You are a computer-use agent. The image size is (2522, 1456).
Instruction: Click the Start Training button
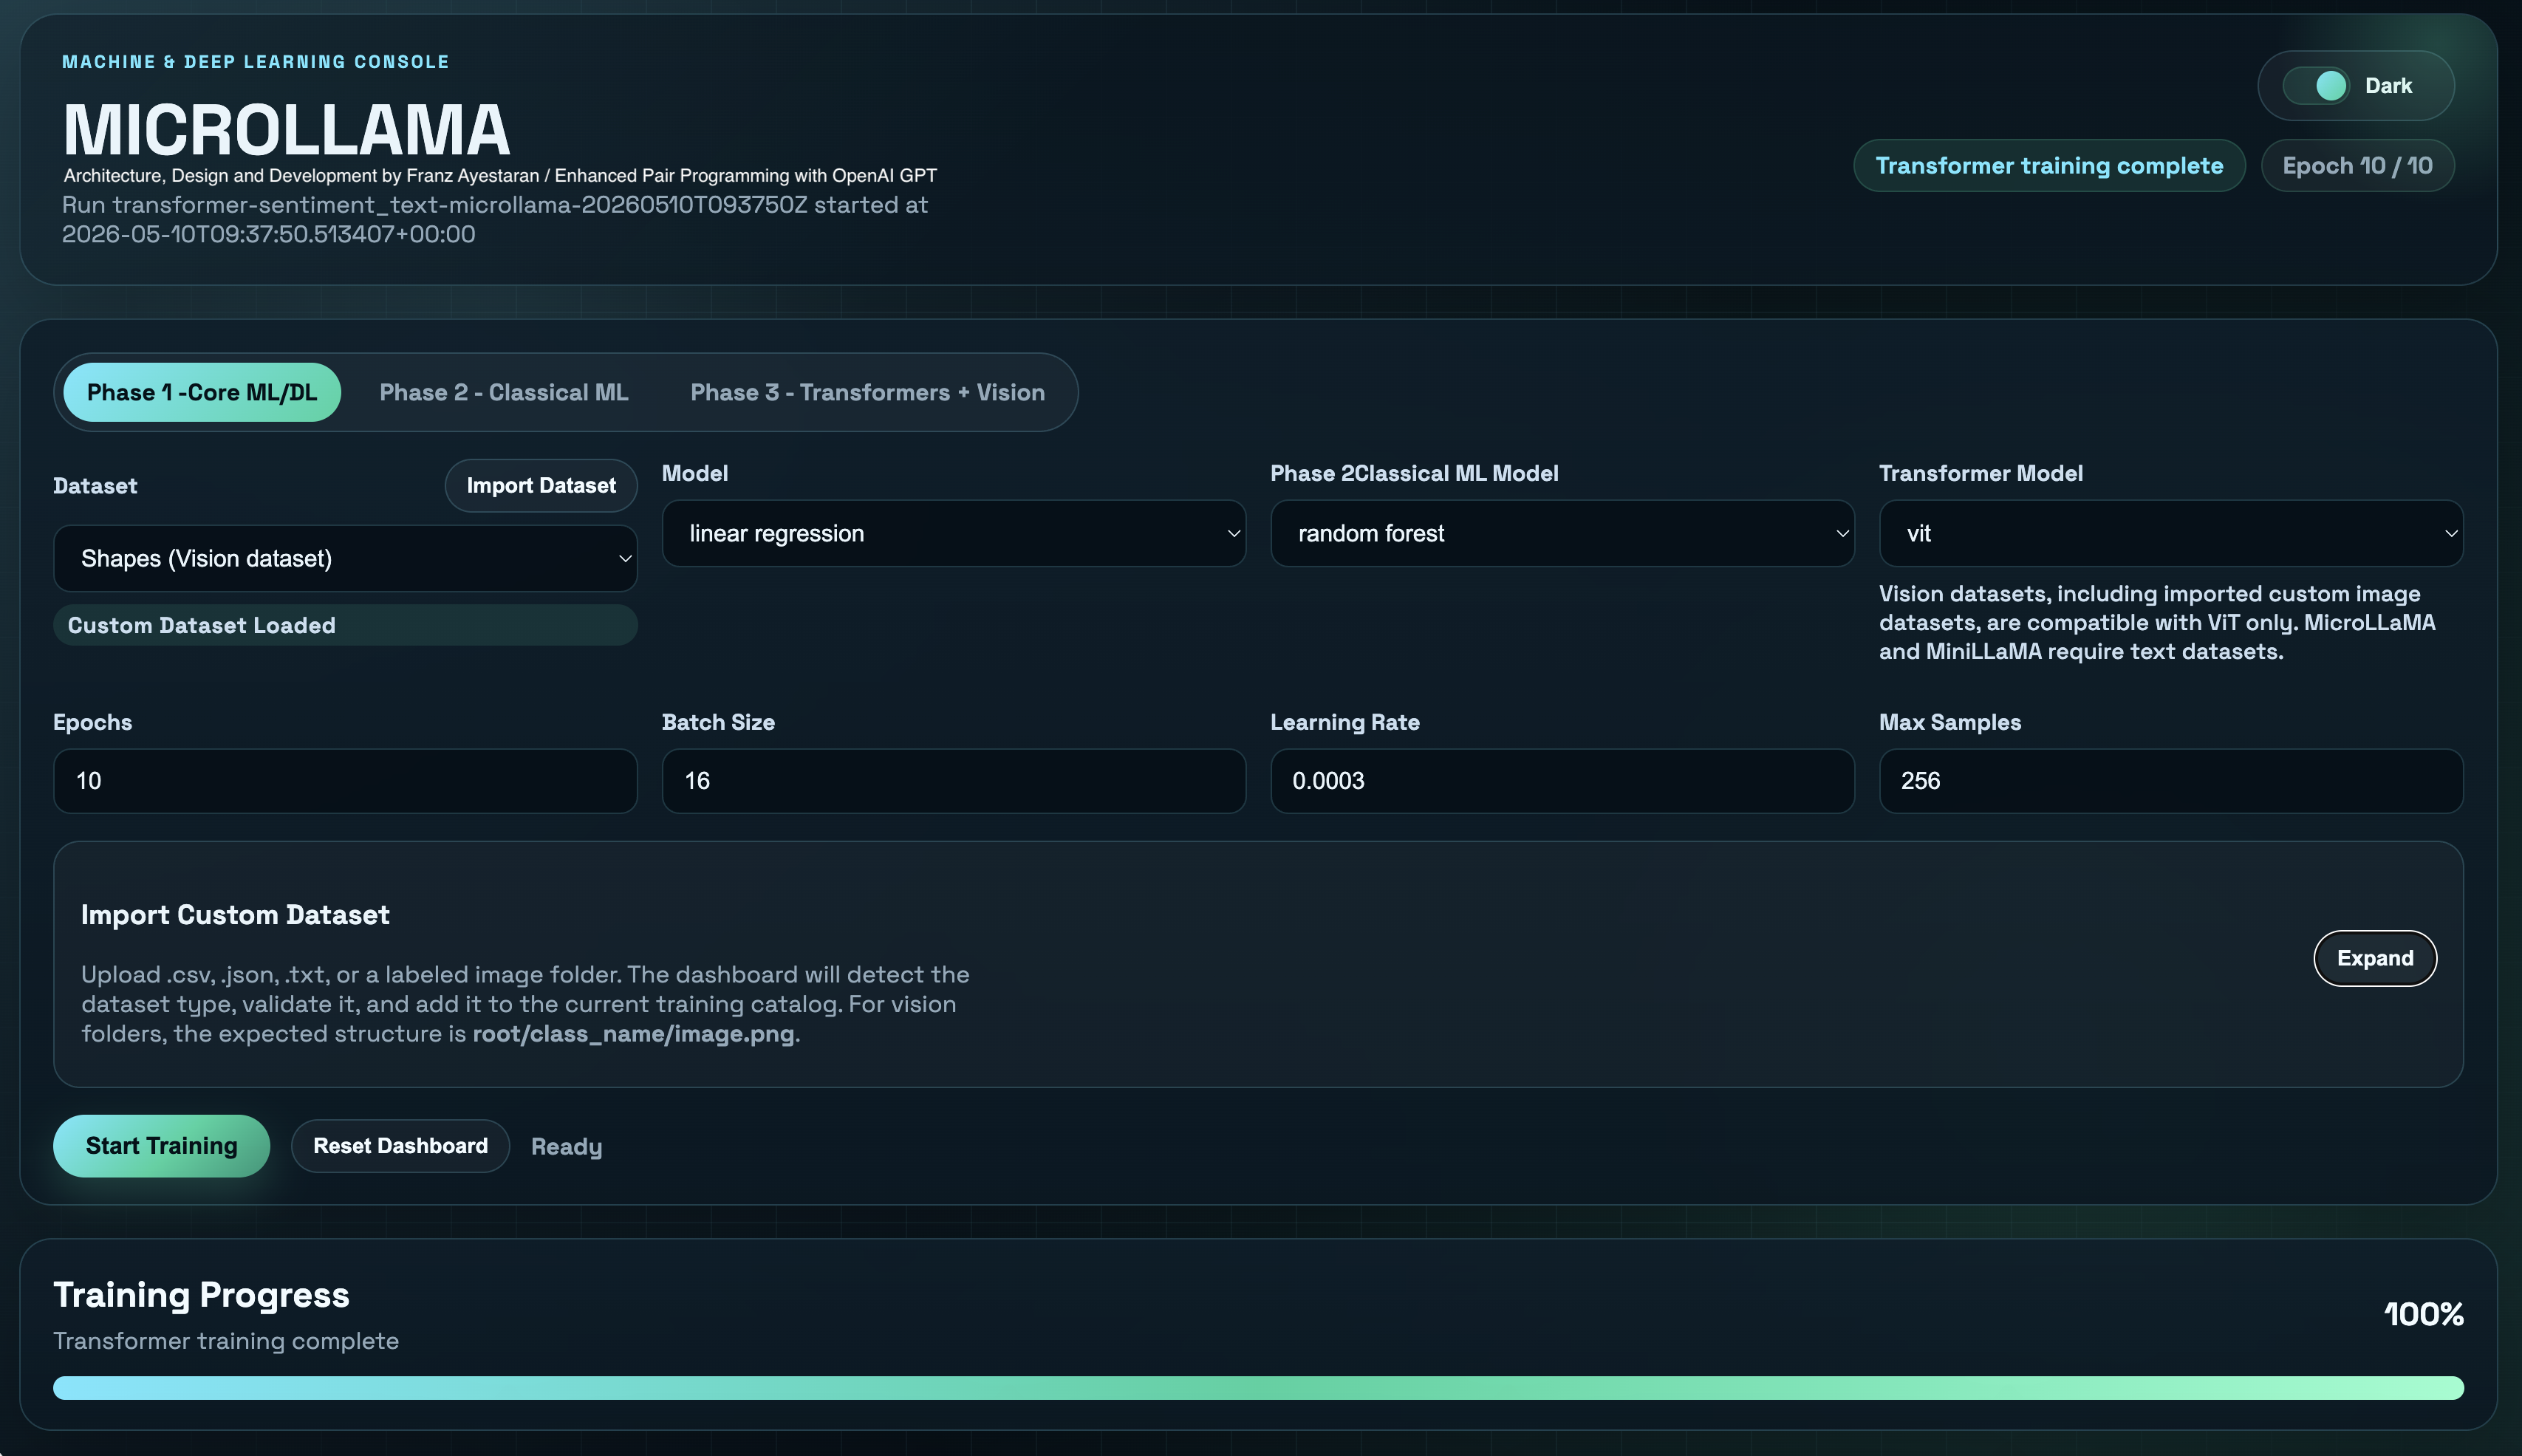161,1146
